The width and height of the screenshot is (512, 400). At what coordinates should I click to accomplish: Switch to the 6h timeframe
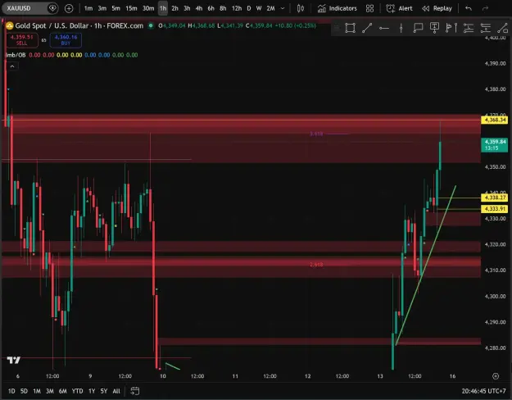[x=211, y=8]
